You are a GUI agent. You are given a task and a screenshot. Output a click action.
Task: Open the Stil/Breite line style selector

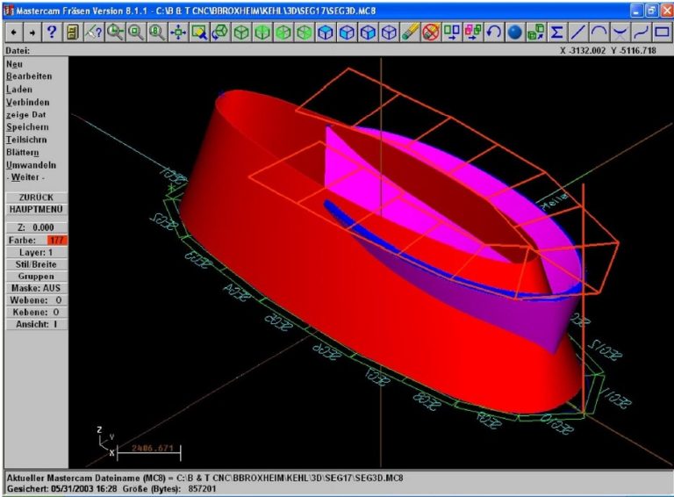(35, 263)
